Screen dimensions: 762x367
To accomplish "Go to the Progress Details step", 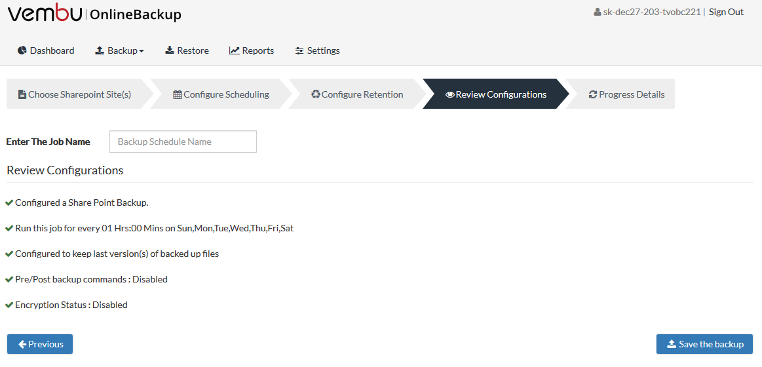I will 620,94.
